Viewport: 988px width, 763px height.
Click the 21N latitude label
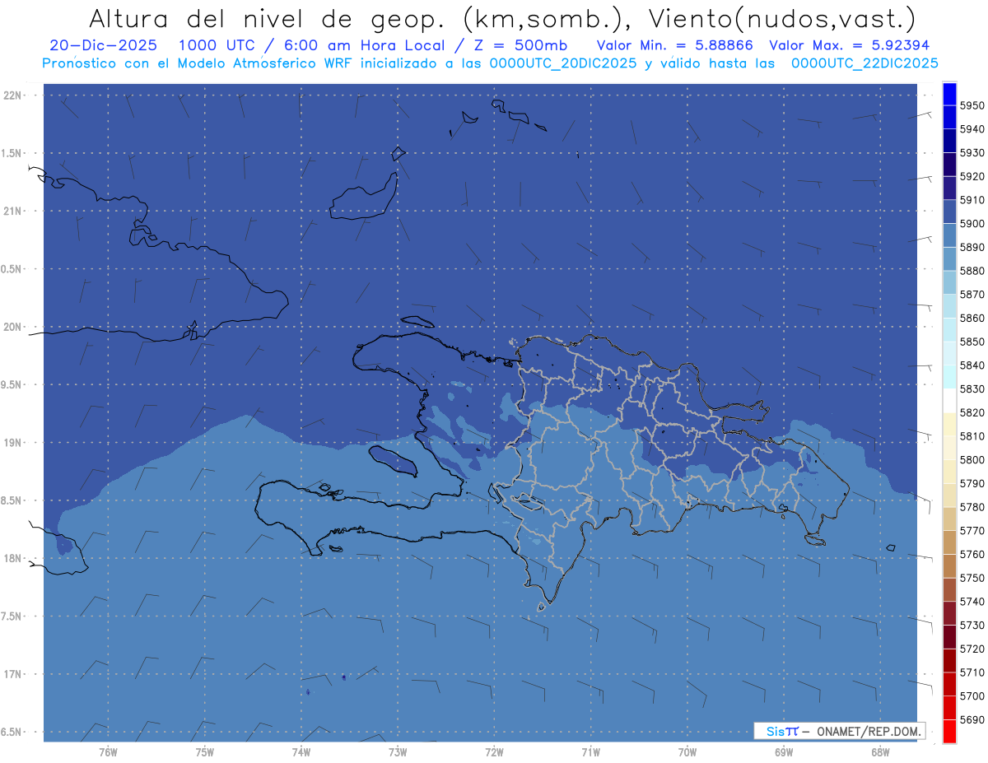pyautogui.click(x=13, y=212)
